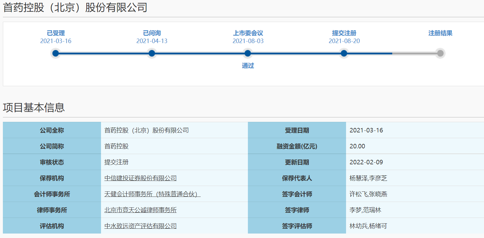This screenshot has height=238, width=484.
Task: Click the company full name value cell
Action: pyautogui.click(x=174, y=130)
